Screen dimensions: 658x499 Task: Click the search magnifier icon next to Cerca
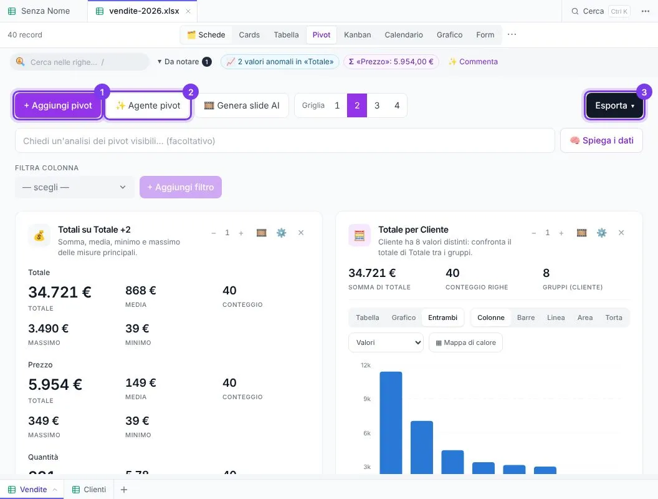coord(575,11)
